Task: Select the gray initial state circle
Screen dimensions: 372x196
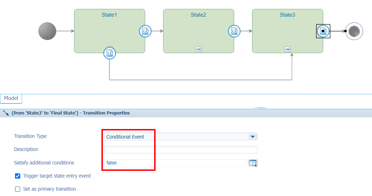Action: 47,31
